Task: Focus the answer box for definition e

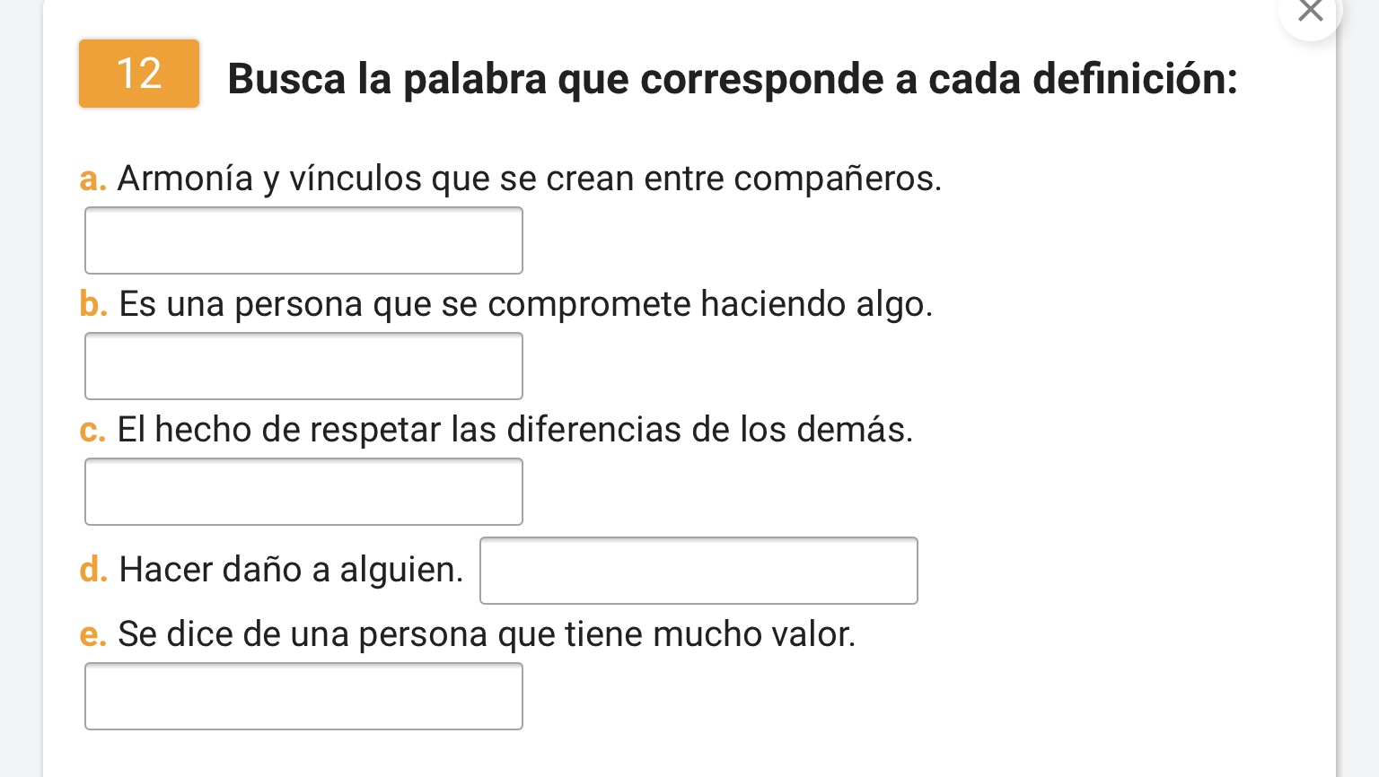Action: click(x=303, y=696)
